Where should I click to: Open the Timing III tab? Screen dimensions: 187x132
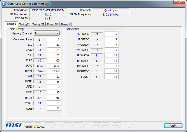[38, 24]
